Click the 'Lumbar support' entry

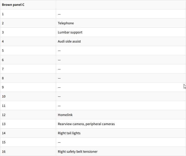(70, 32)
